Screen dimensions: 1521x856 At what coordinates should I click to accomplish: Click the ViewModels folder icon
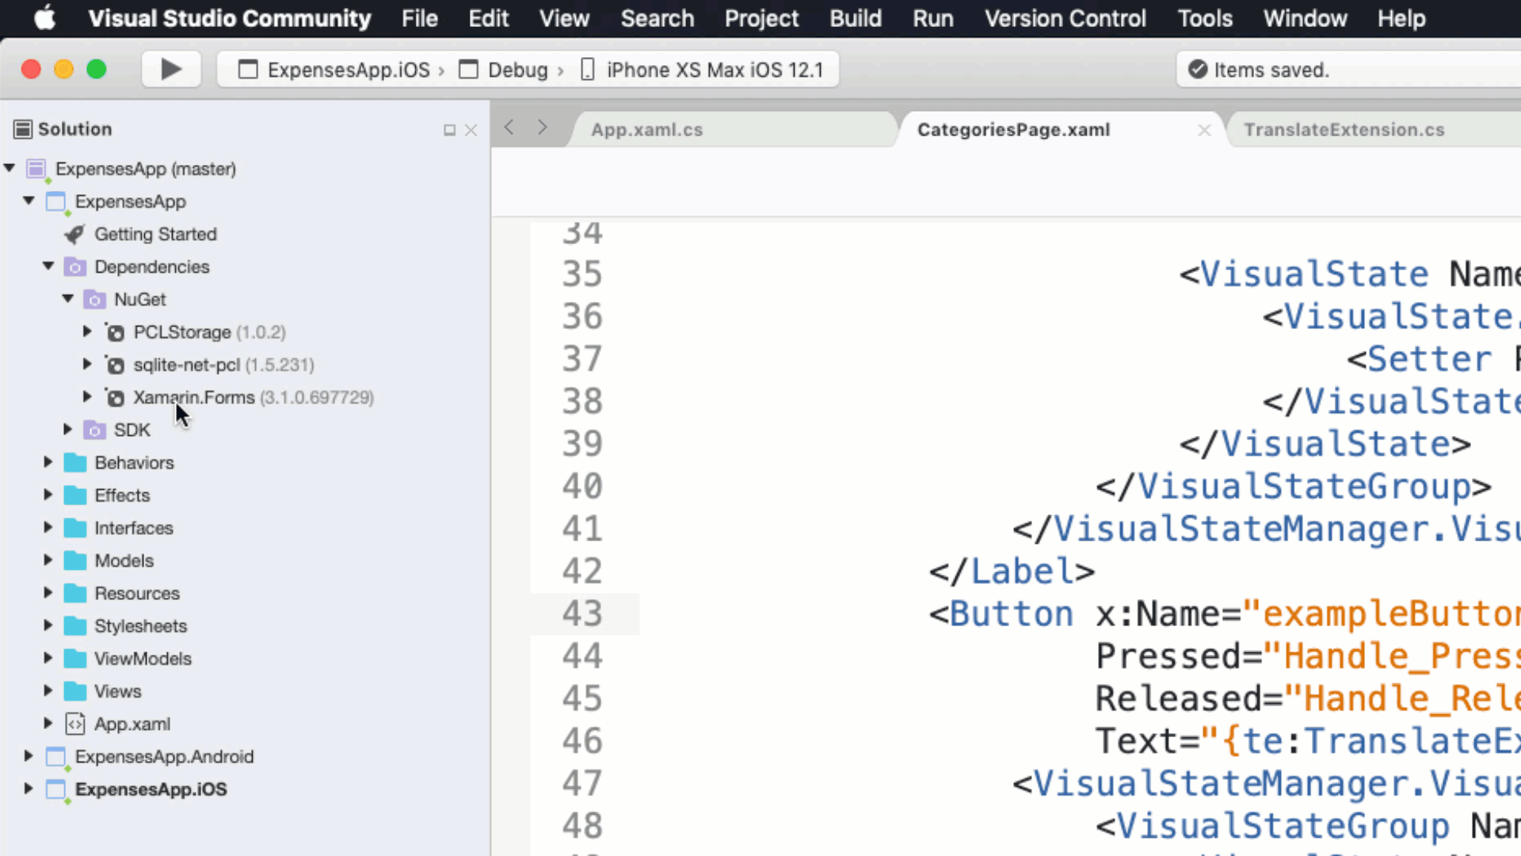point(75,659)
